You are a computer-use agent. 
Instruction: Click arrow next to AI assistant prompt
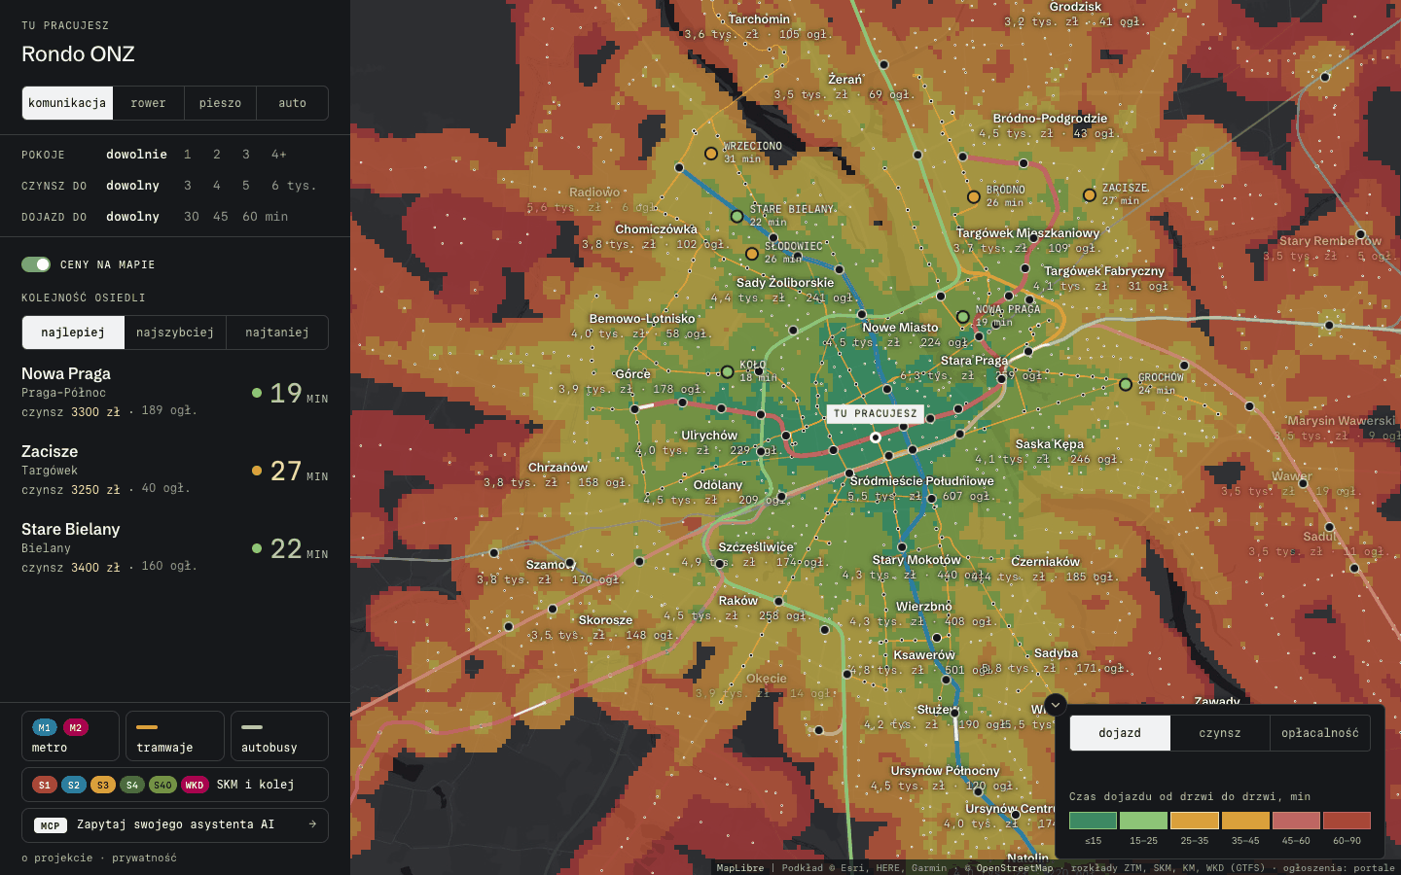click(312, 824)
